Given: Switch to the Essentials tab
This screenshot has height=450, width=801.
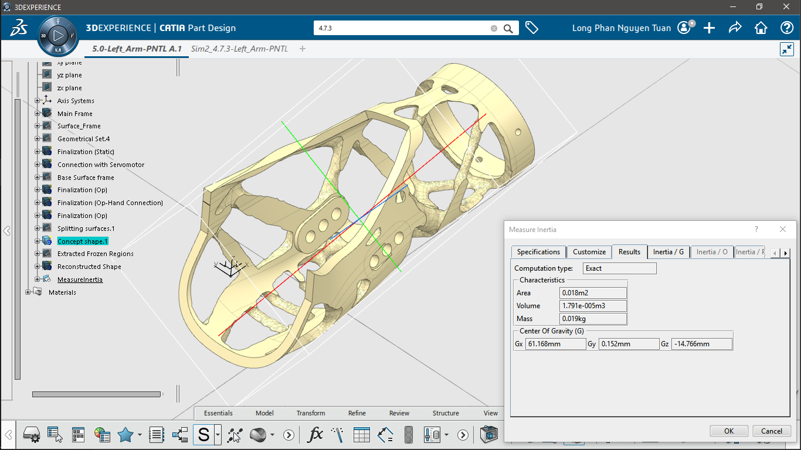Looking at the screenshot, I should [218, 413].
